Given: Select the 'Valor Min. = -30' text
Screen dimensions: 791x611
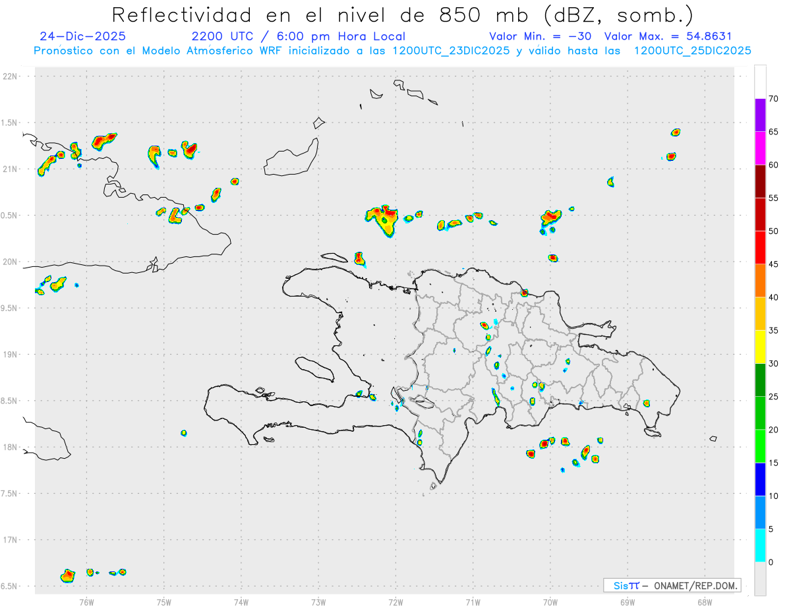Looking at the screenshot, I should 541,37.
